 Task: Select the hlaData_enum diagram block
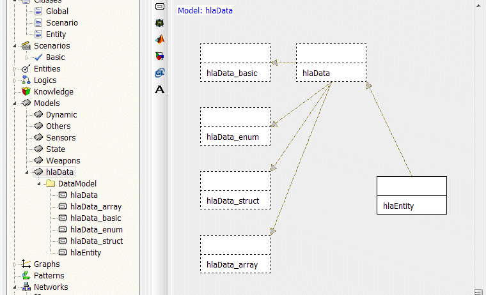pos(235,126)
